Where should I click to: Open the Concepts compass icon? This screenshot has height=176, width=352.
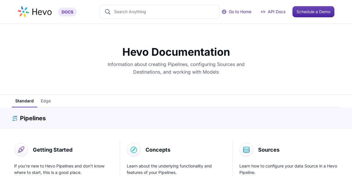134,150
